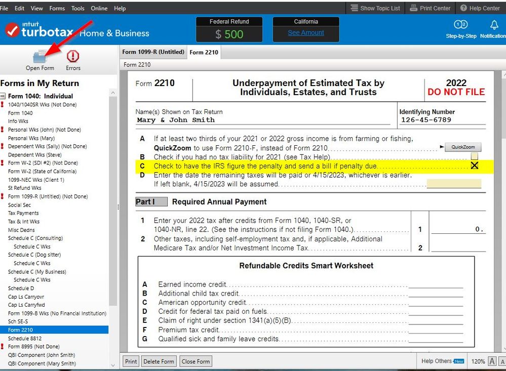Screen dimensions: 506x371
Task: Open the View menu
Action: point(37,9)
